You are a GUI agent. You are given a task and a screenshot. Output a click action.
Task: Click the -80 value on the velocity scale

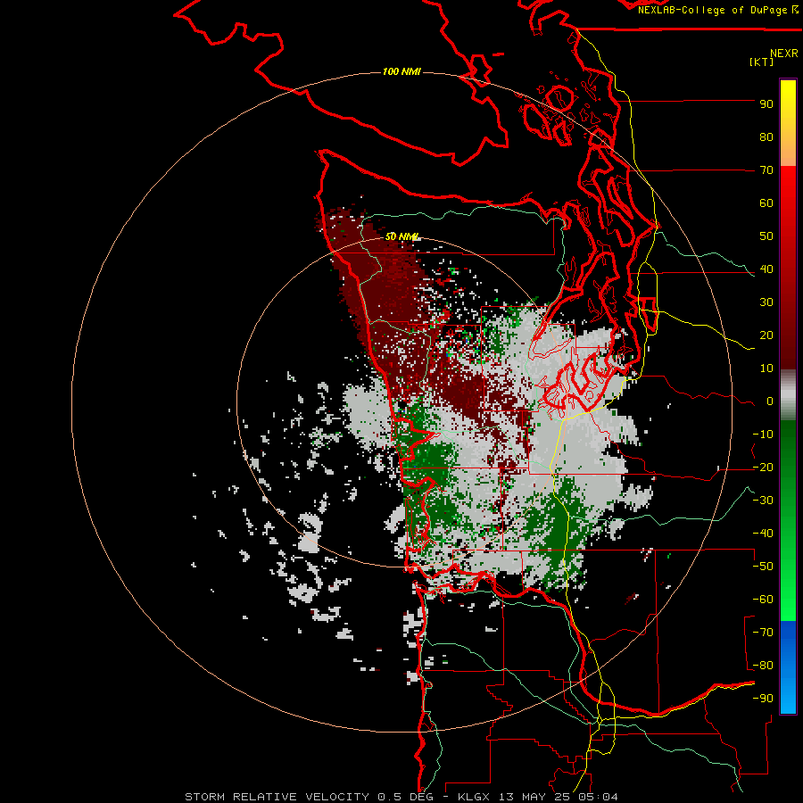pyautogui.click(x=763, y=666)
